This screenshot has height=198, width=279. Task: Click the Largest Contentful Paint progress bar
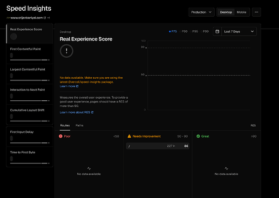[x=30, y=80]
